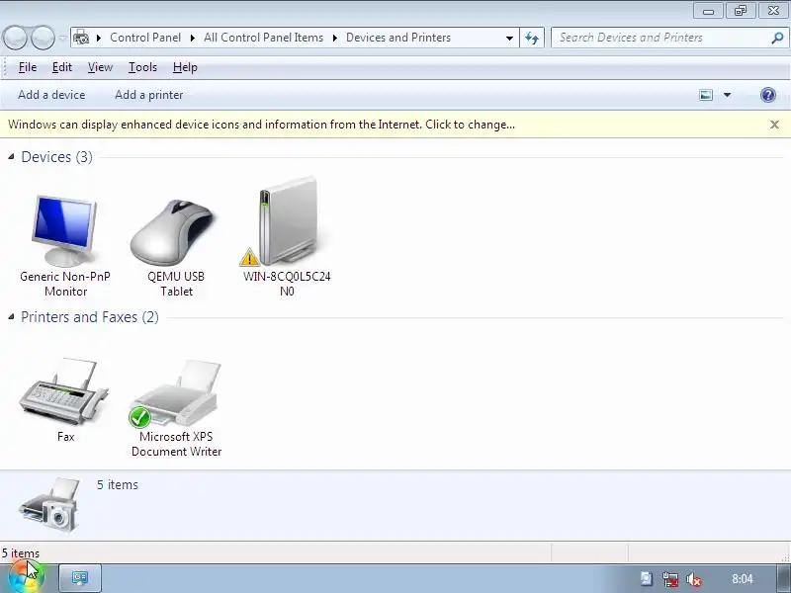Expand the arrow before Devices and Printers breadcrumb

tap(334, 38)
